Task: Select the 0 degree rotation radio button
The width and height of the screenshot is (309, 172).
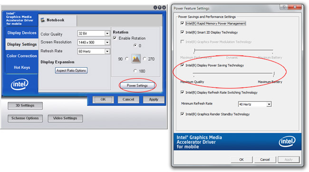Action: [x=135, y=45]
